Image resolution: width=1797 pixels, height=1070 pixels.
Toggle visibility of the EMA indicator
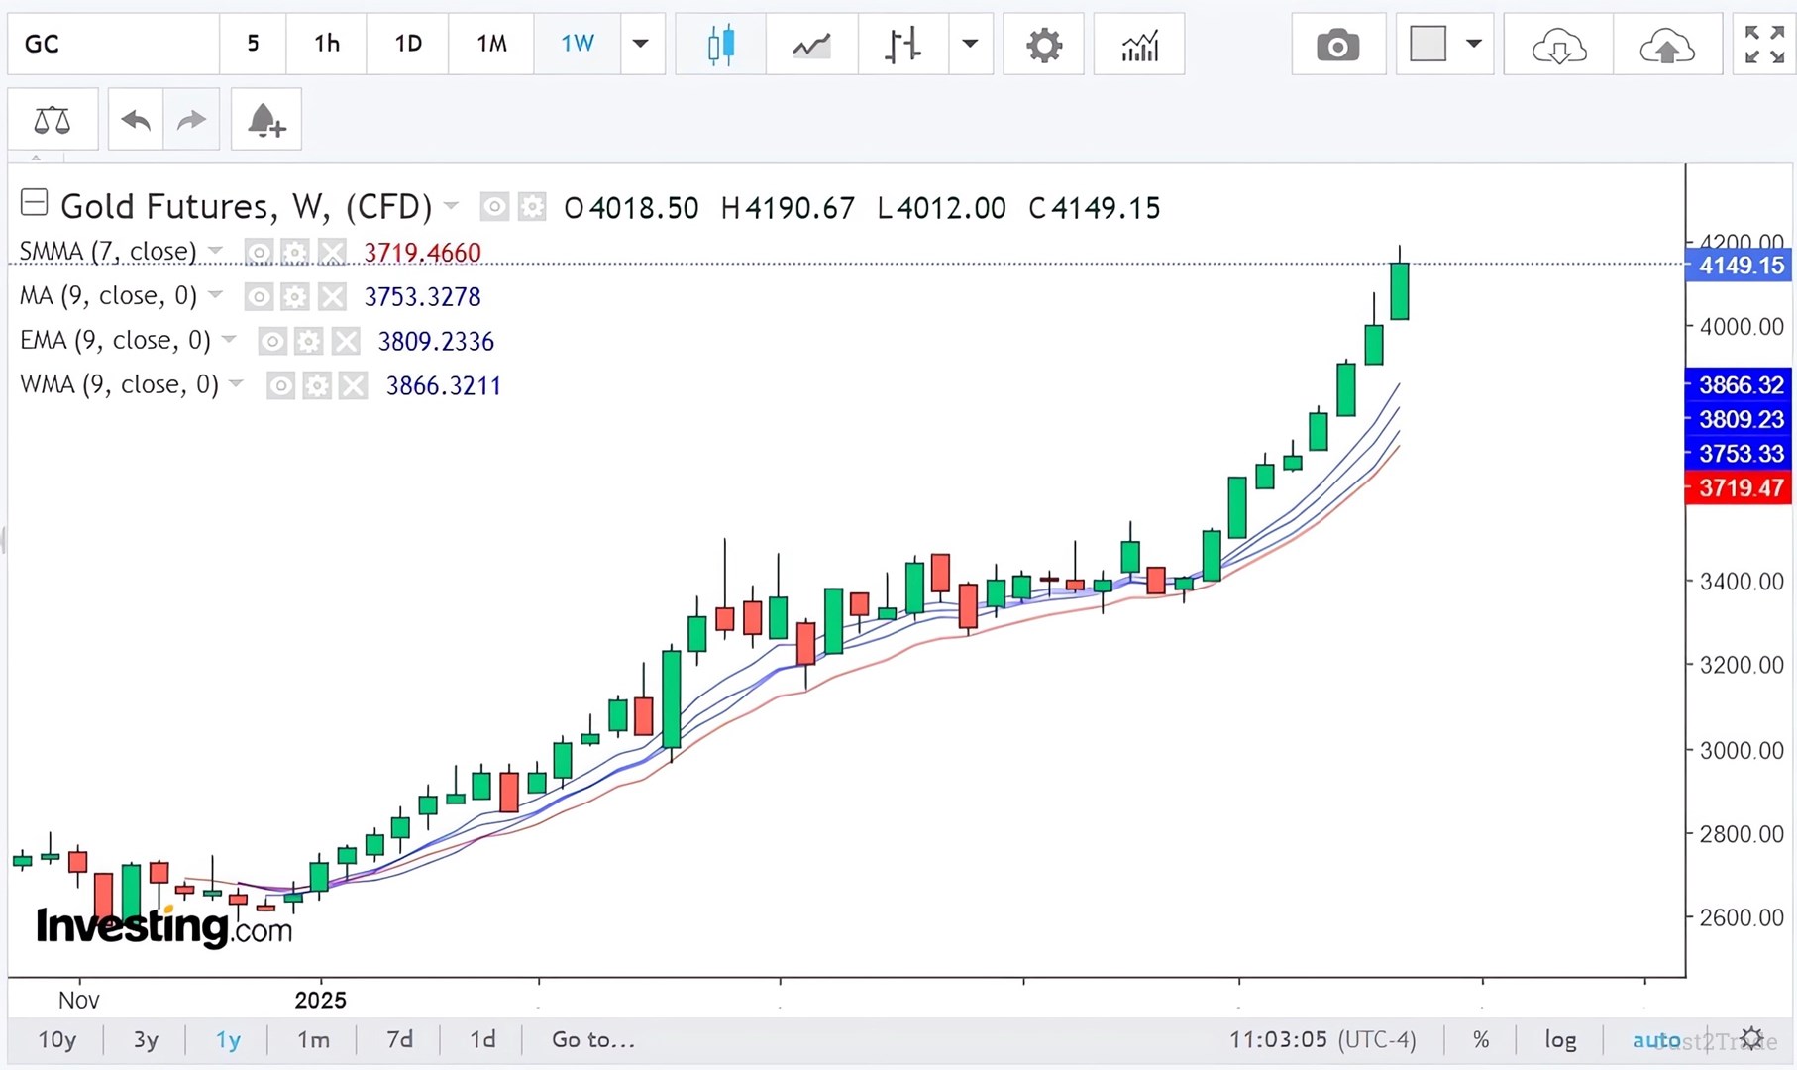[x=272, y=341]
